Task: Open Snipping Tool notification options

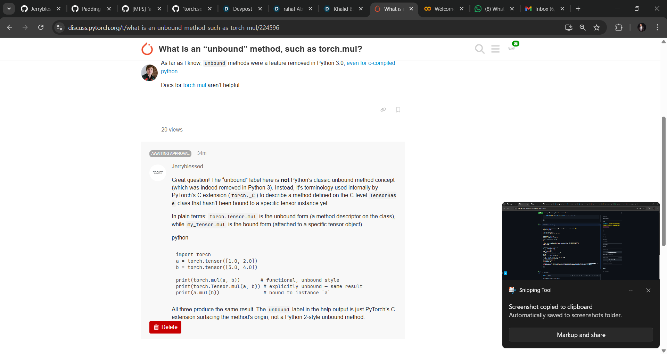Action: [631, 290]
